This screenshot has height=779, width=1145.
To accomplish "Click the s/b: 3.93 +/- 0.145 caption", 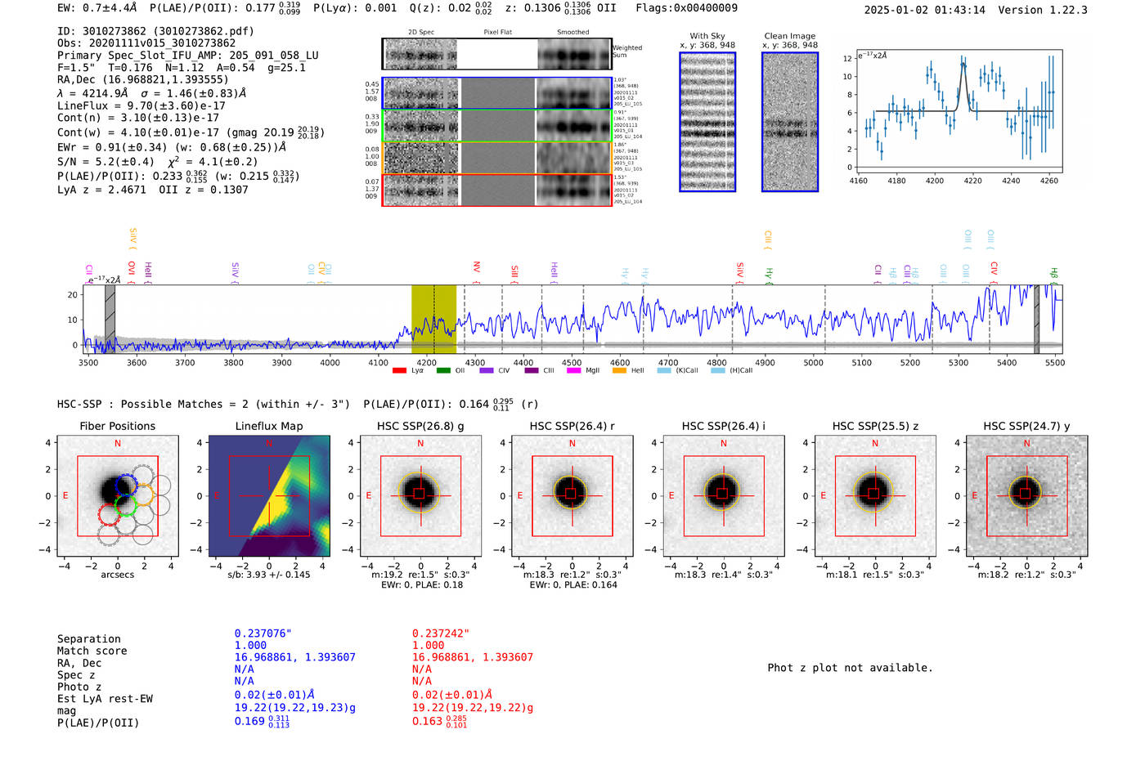I will click(x=269, y=575).
